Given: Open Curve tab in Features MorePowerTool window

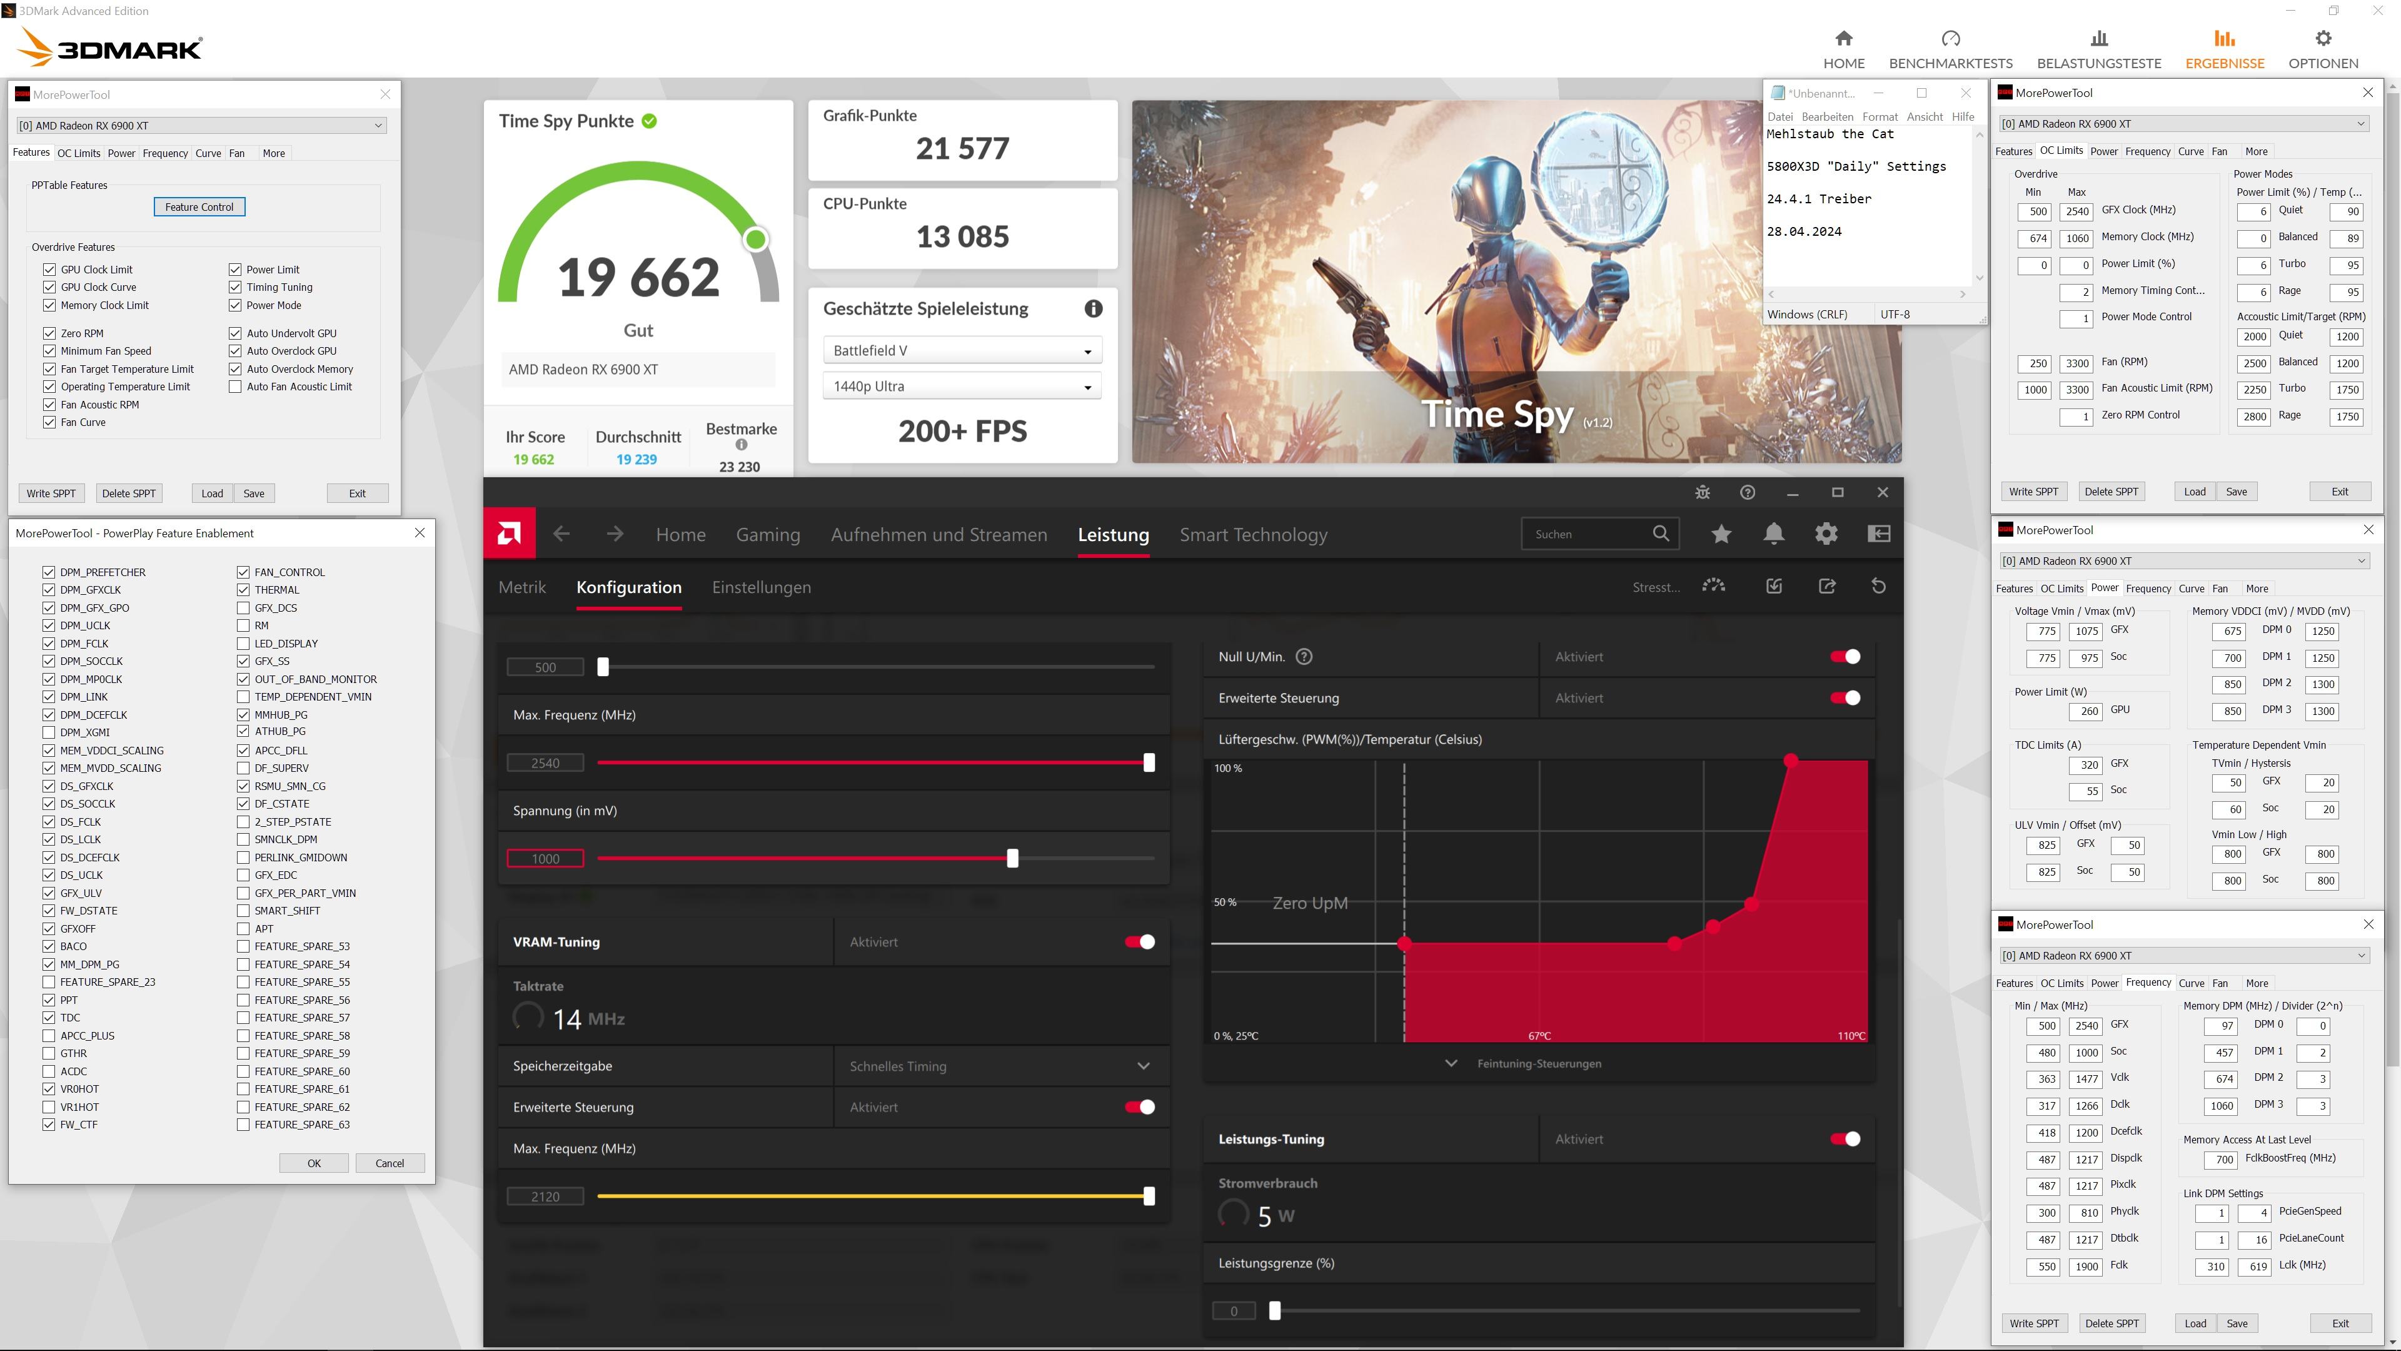Looking at the screenshot, I should tap(208, 153).
